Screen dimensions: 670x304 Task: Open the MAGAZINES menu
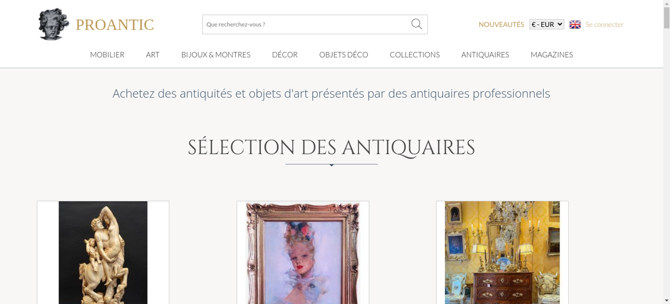coord(552,55)
